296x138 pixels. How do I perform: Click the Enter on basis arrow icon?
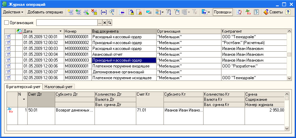click(x=122, y=12)
